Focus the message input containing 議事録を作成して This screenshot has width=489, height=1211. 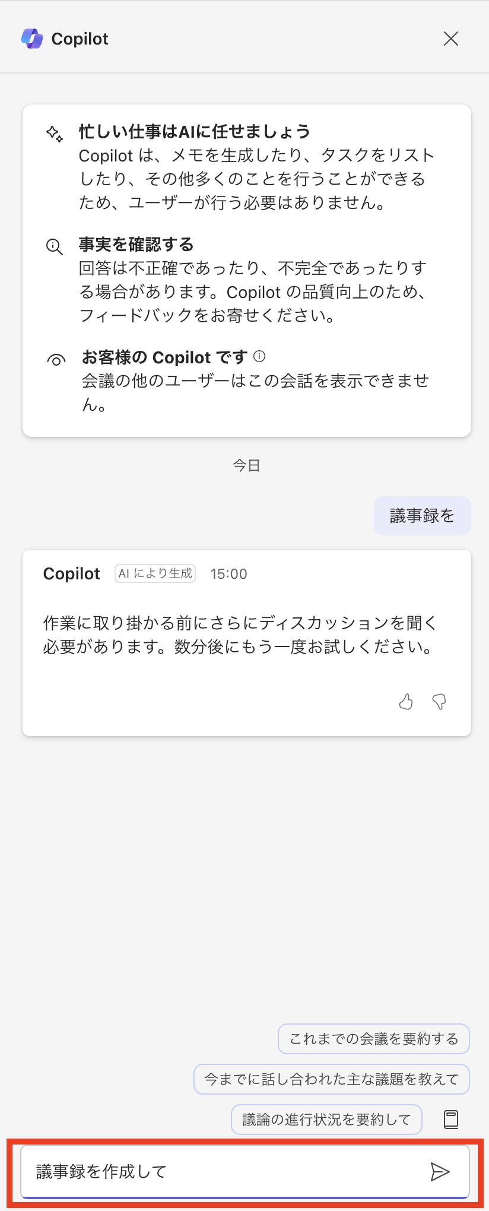coord(226,1172)
